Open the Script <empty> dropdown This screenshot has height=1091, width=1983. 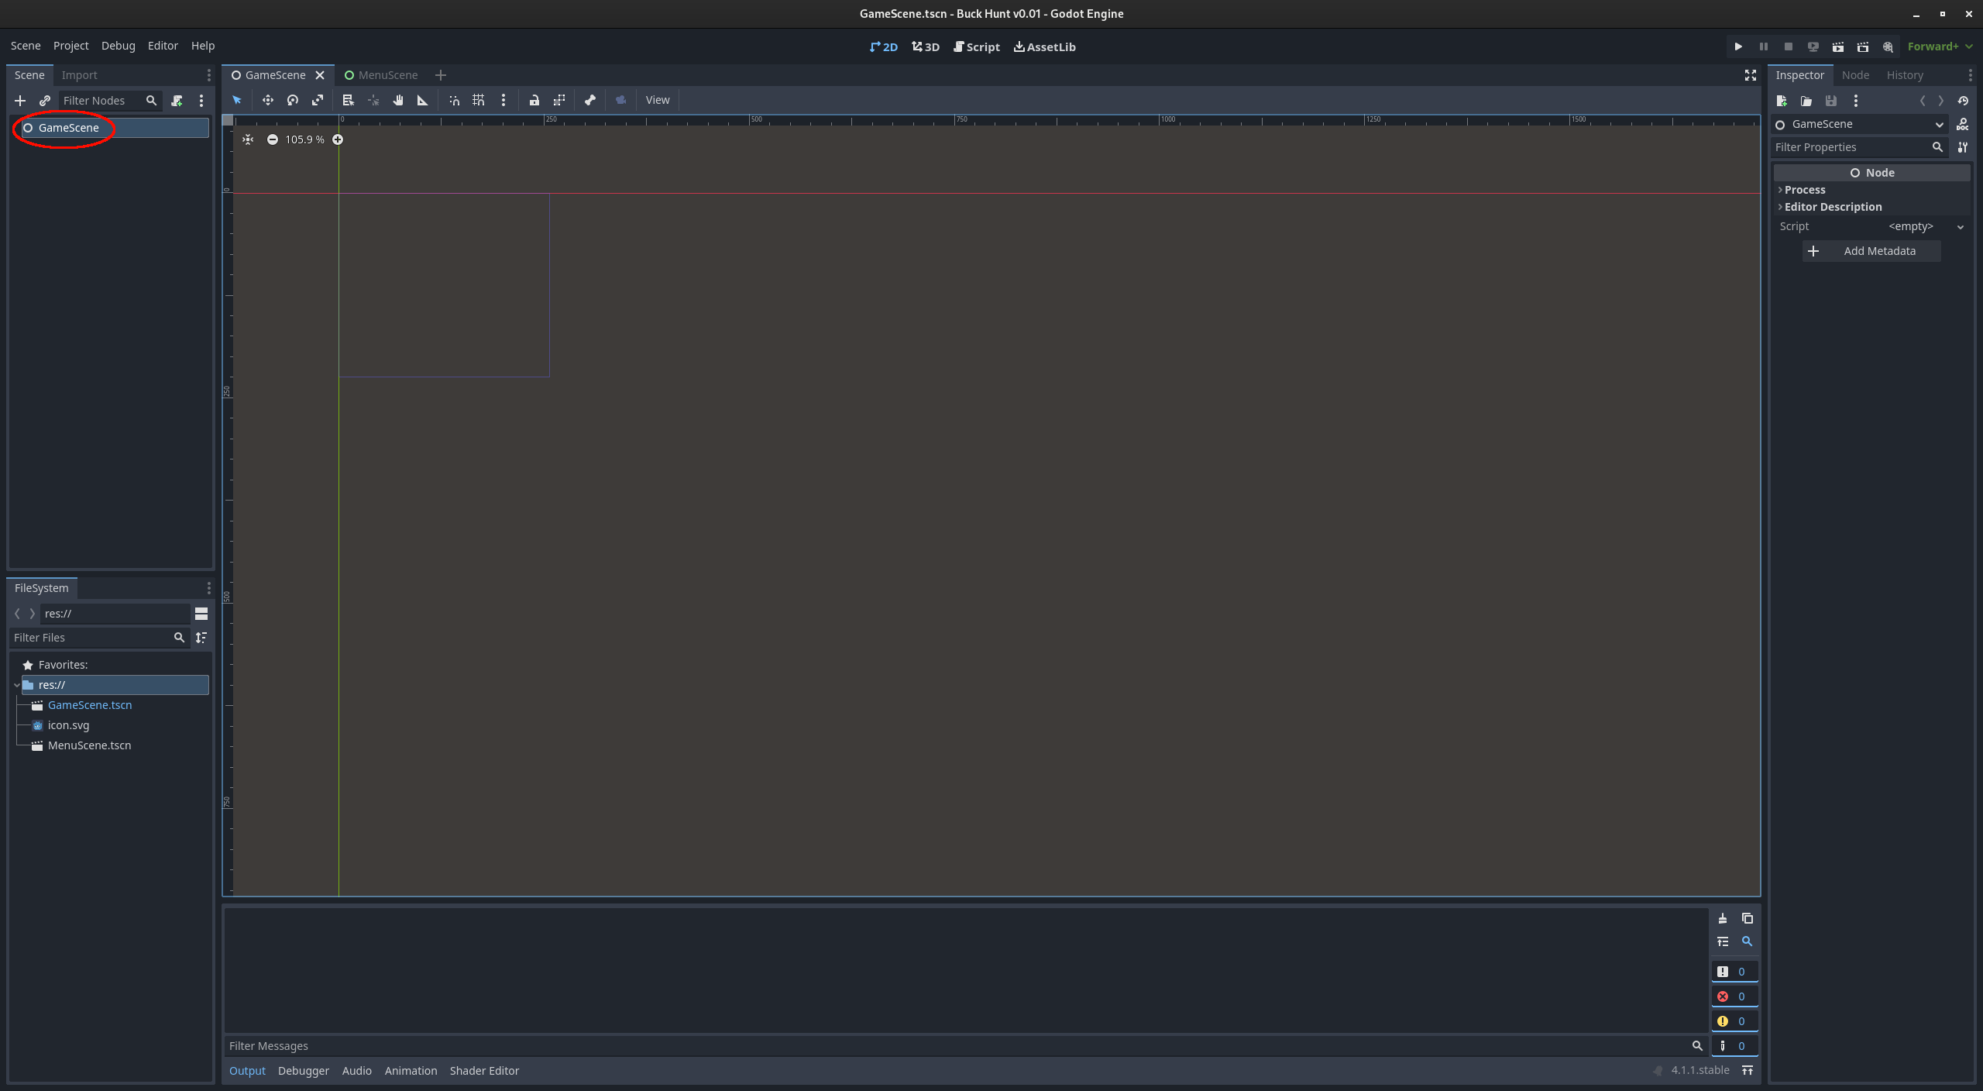tap(1925, 226)
